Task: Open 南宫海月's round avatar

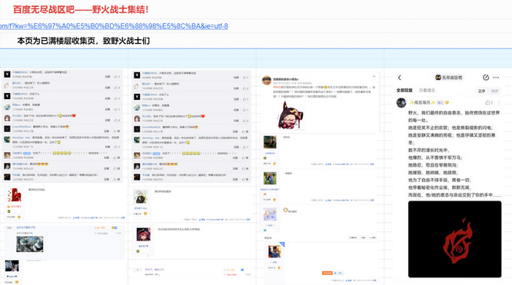Action: (x=401, y=102)
